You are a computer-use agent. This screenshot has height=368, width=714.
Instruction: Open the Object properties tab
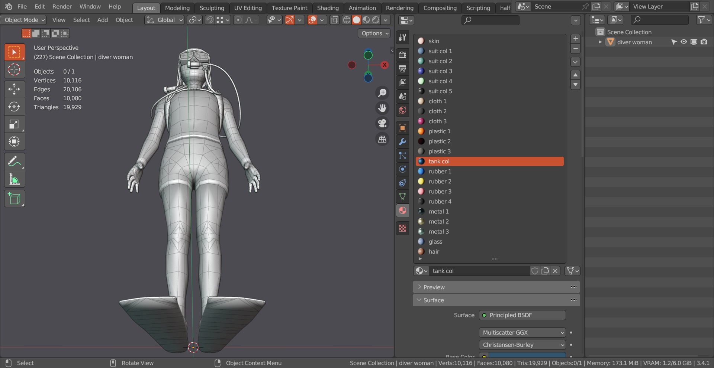tap(402, 128)
